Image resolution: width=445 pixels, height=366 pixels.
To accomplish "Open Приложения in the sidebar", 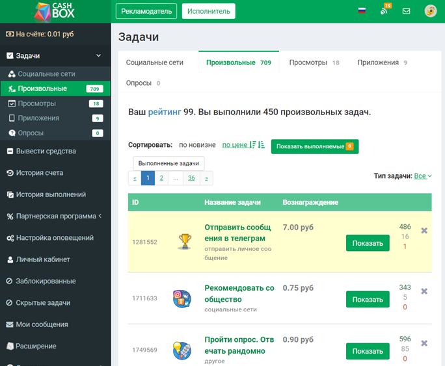I will (x=55, y=118).
